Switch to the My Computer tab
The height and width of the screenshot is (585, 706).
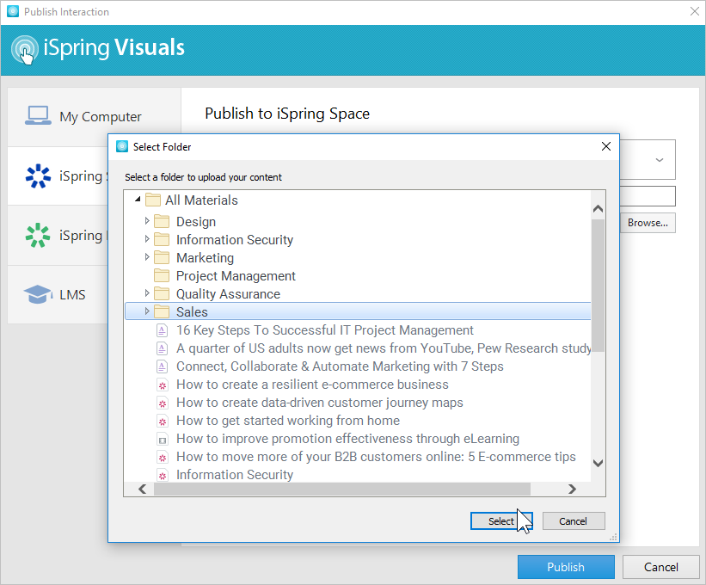(94, 117)
